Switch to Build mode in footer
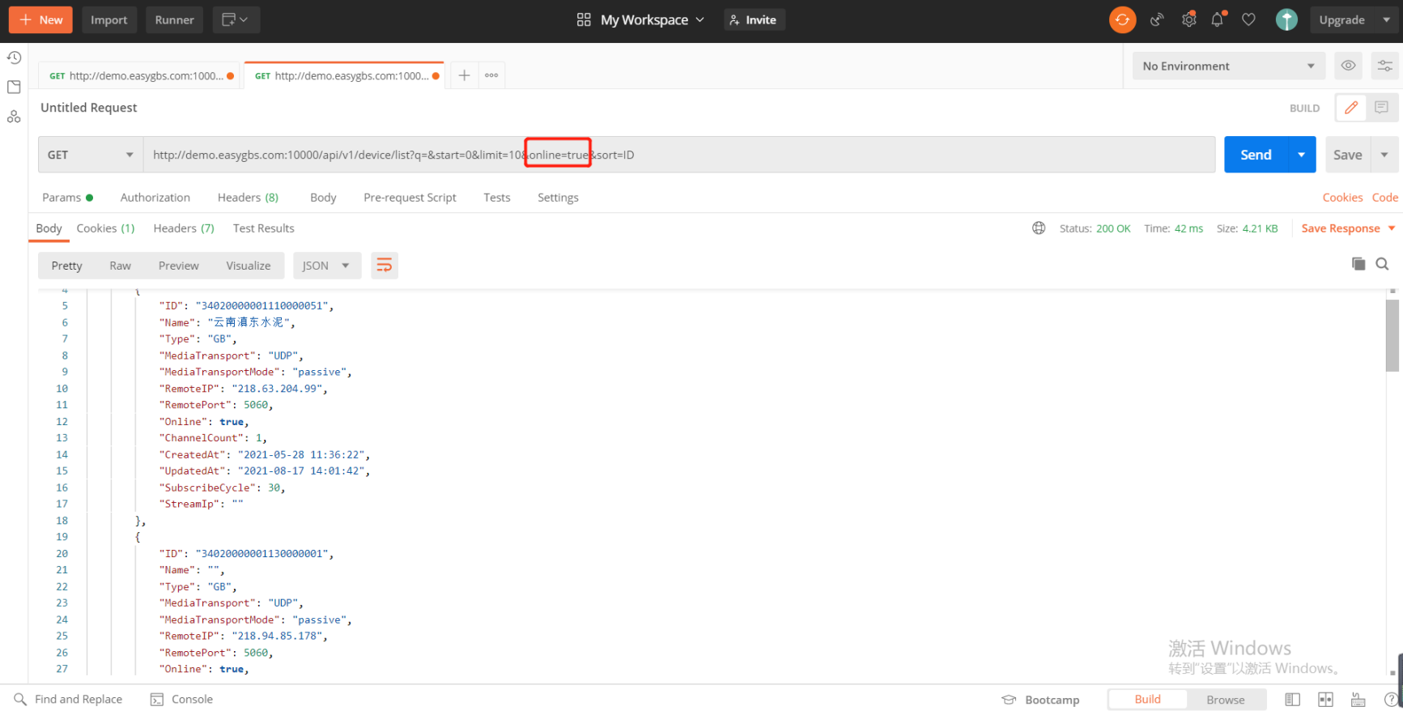 1147,700
